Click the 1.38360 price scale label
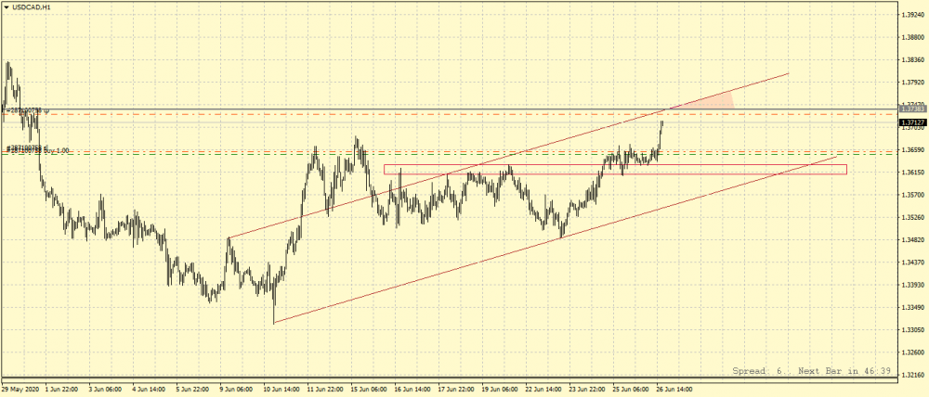 click(x=913, y=59)
